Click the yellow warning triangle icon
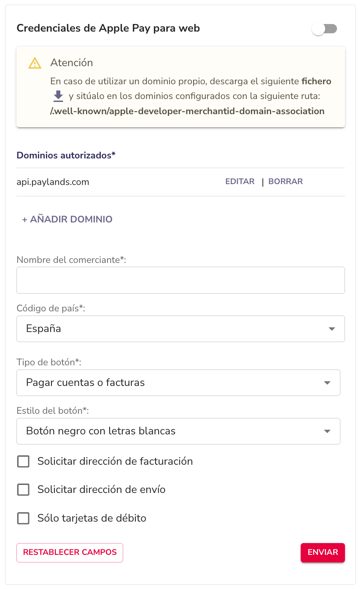The width and height of the screenshot is (361, 589). tap(35, 62)
